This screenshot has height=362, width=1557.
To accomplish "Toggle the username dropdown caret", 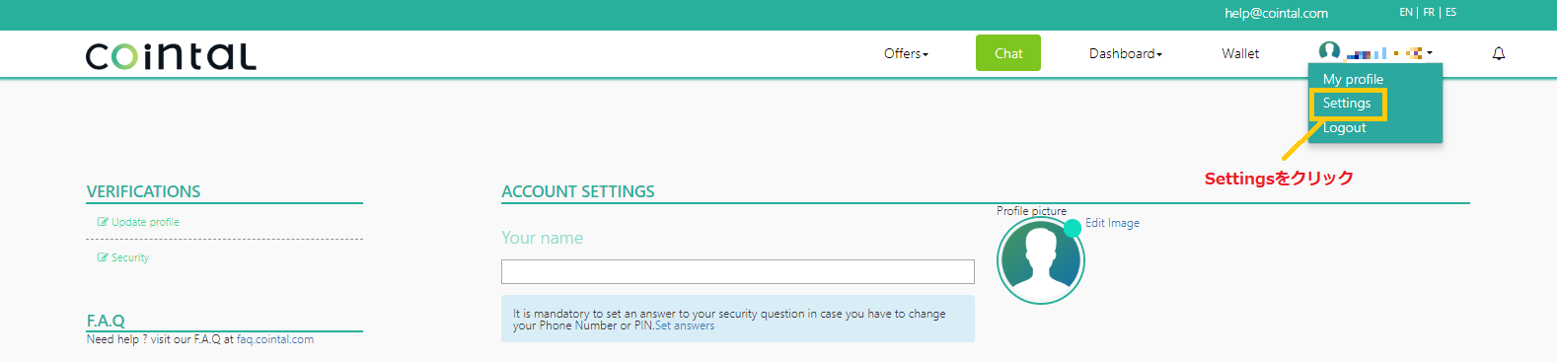I will point(1429,53).
